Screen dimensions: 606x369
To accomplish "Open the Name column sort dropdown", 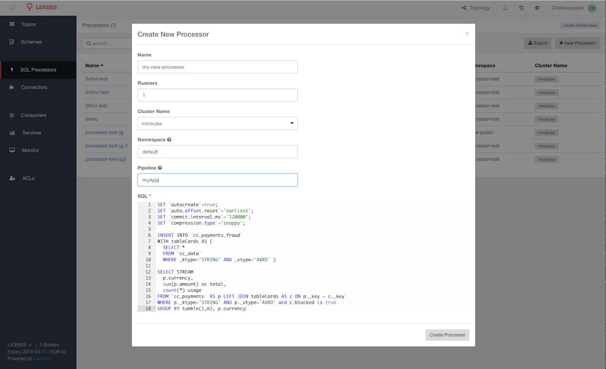I will pyautogui.click(x=94, y=65).
